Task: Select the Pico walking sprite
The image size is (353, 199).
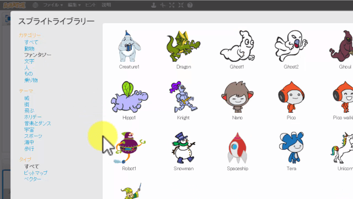Action: click(x=343, y=101)
